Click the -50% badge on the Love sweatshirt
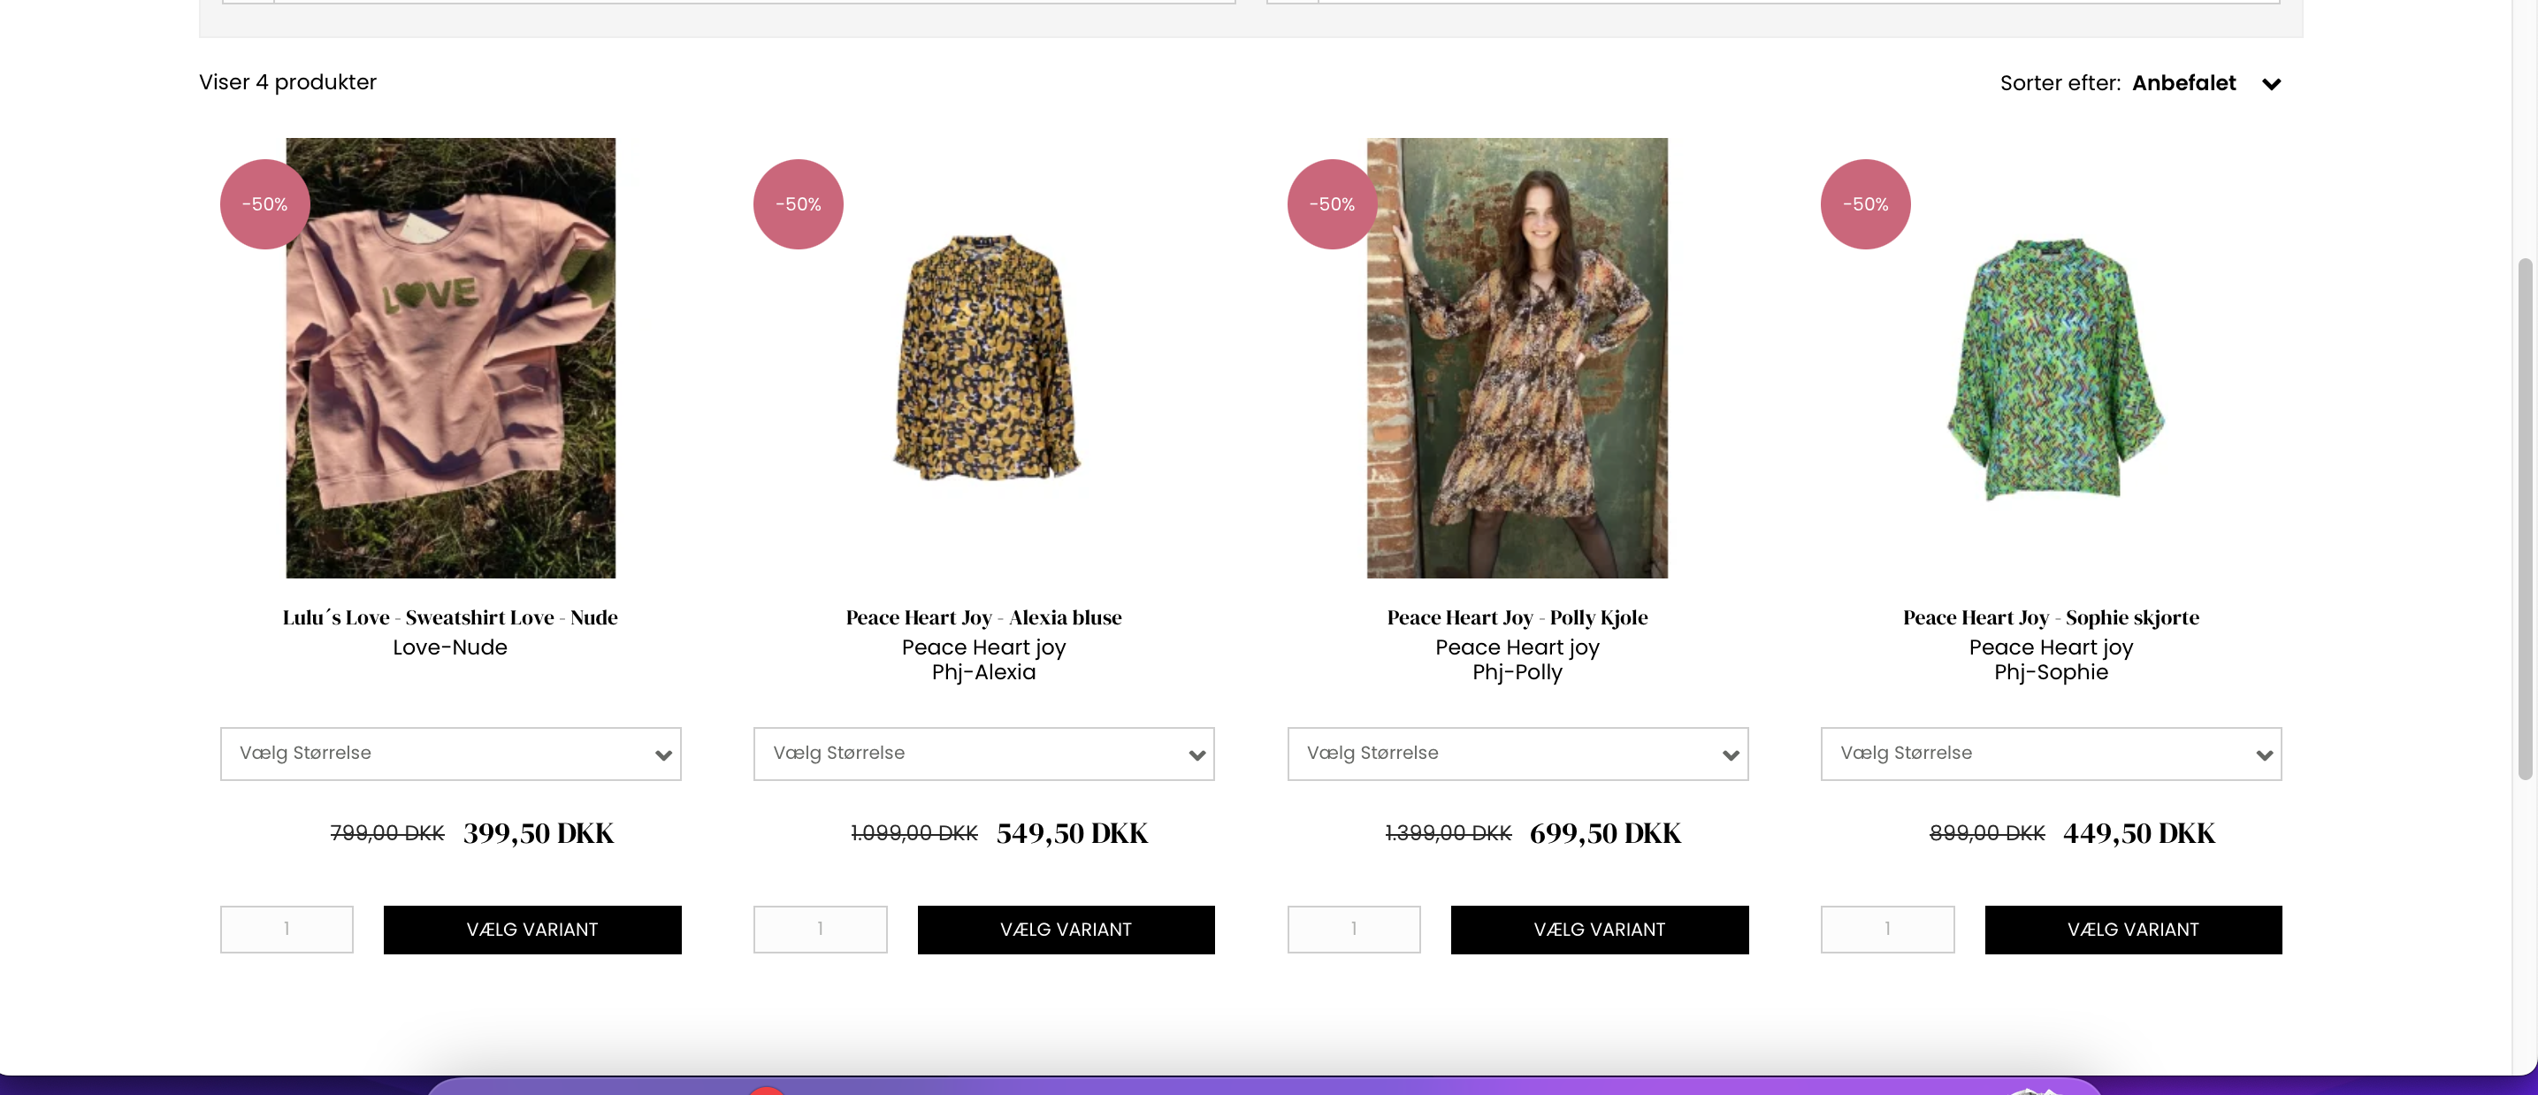2538x1095 pixels. (265, 204)
